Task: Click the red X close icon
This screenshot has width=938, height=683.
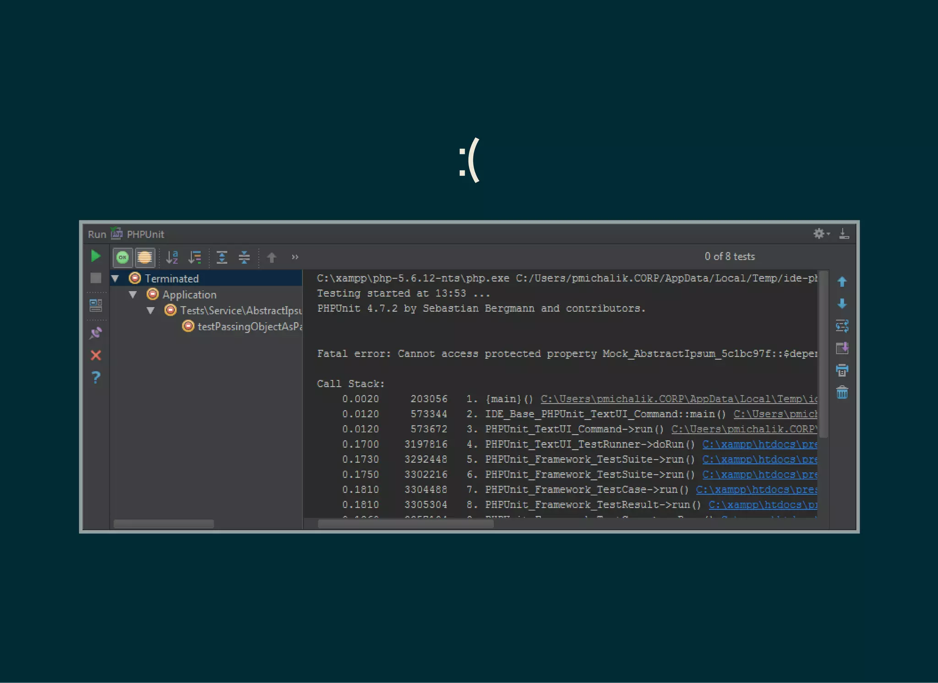Action: 96,355
